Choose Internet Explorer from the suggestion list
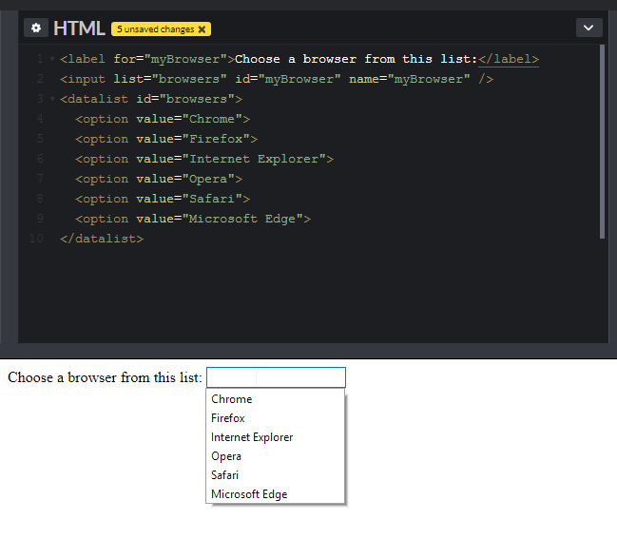 click(275, 437)
